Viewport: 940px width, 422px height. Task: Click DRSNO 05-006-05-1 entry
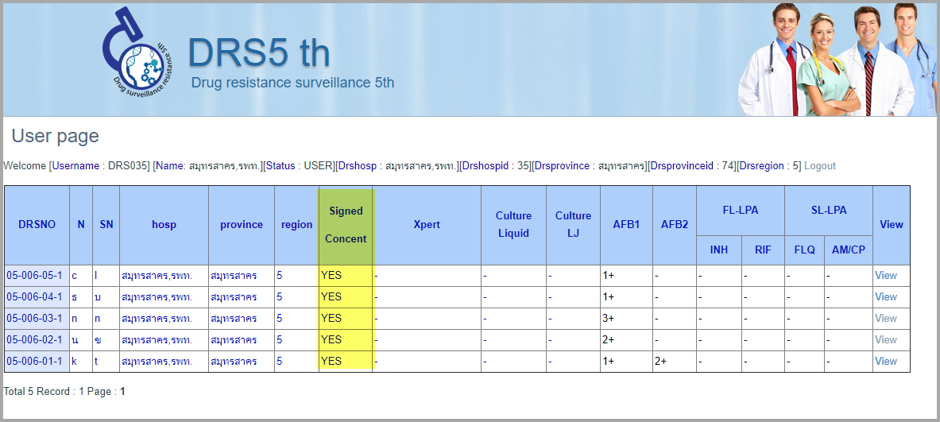34,276
